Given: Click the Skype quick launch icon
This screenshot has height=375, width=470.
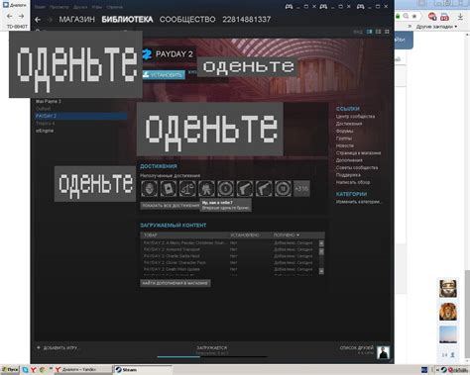Looking at the screenshot, I should [25, 370].
